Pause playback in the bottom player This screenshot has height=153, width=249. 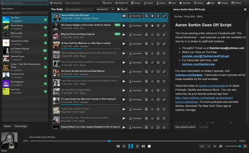click(131, 146)
